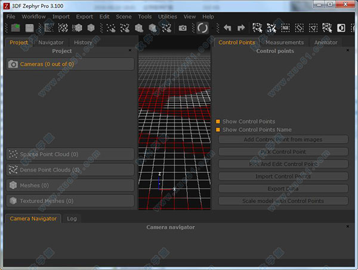Screen dimensions: 358x270
Task: Click the open project folder icon
Action: [16, 28]
